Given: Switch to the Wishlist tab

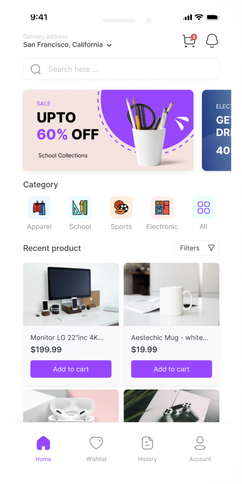Looking at the screenshot, I should coord(96,449).
